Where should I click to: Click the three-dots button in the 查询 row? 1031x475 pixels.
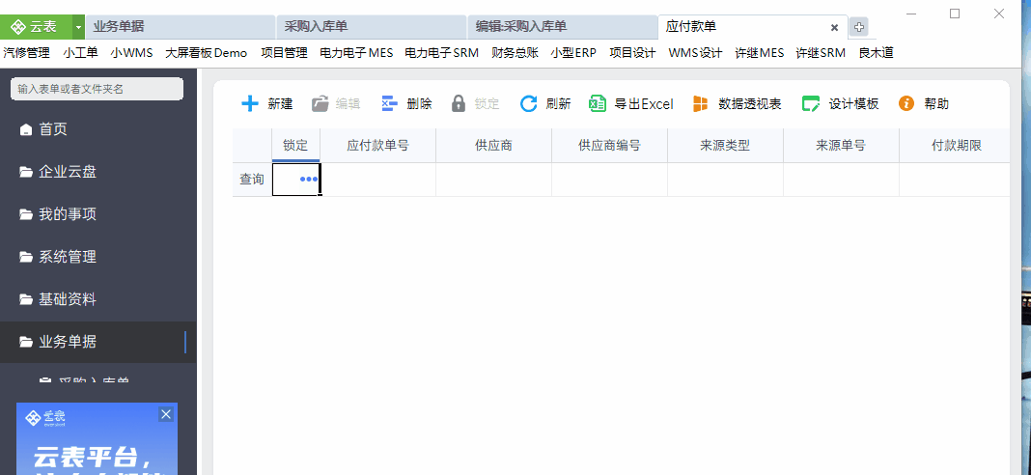308,179
